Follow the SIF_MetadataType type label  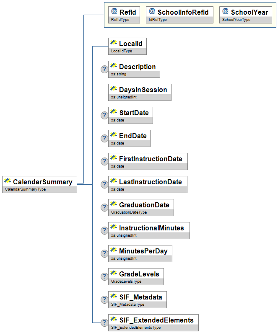tap(128, 305)
